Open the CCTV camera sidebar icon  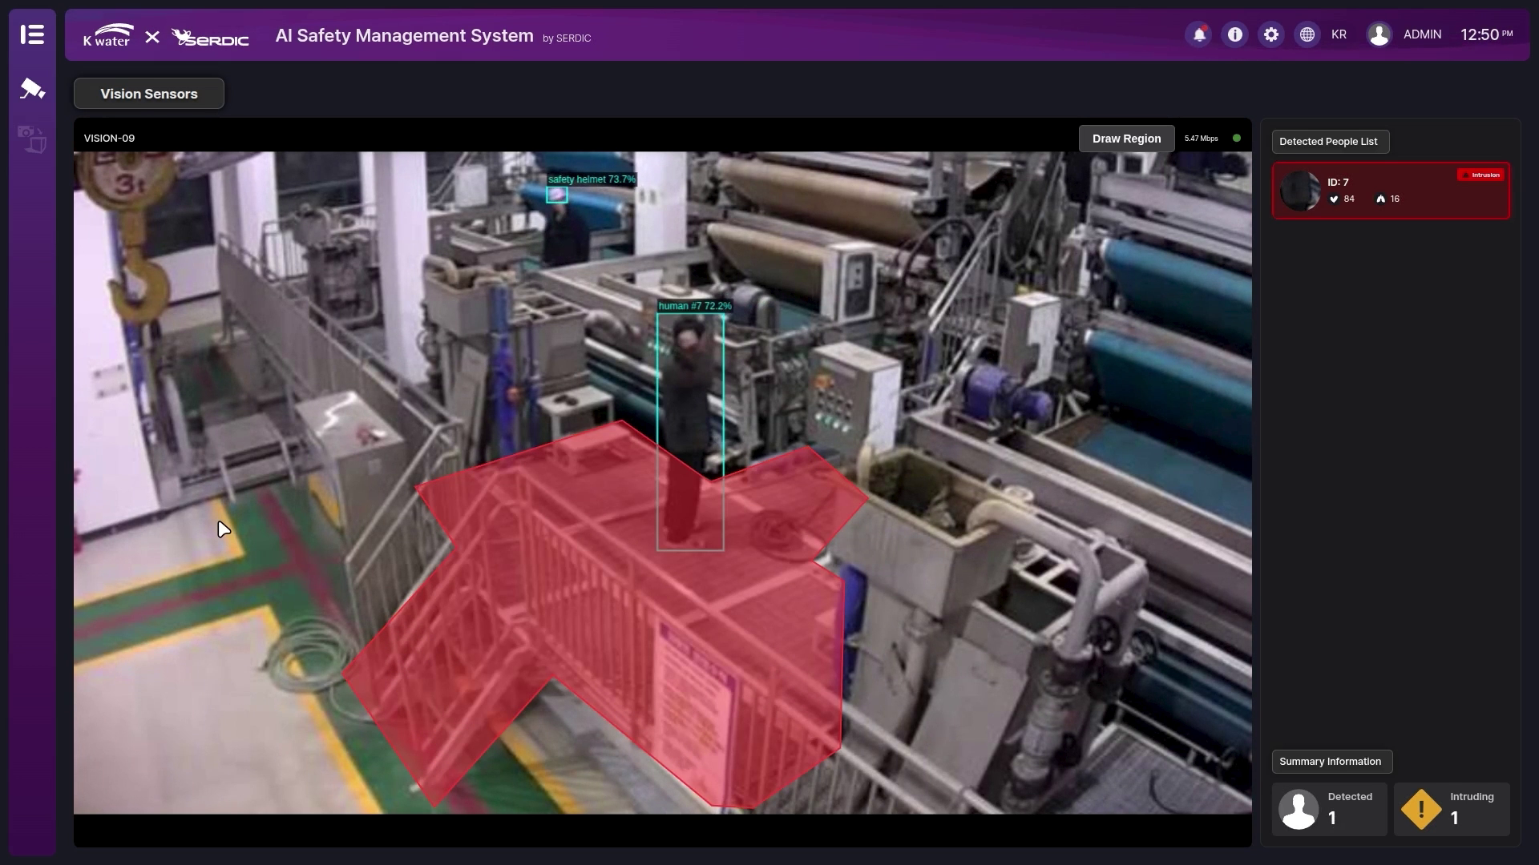32,88
